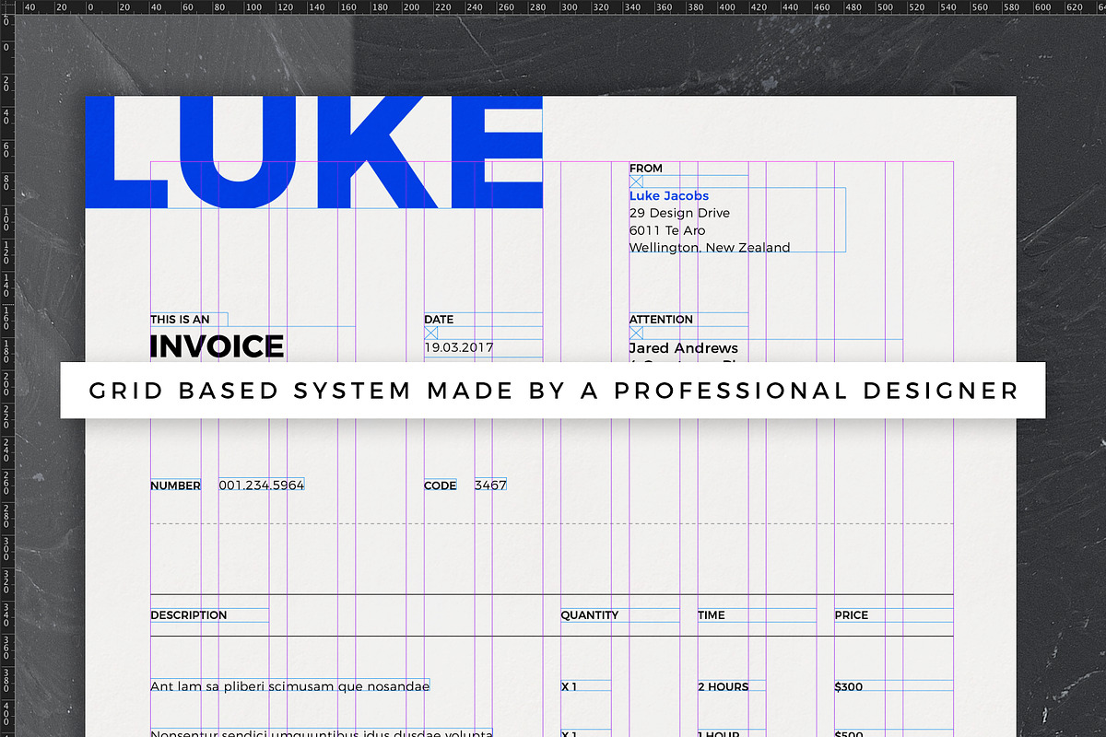The width and height of the screenshot is (1106, 737).
Task: Open the Luke Jacobs contact link
Action: click(x=668, y=195)
